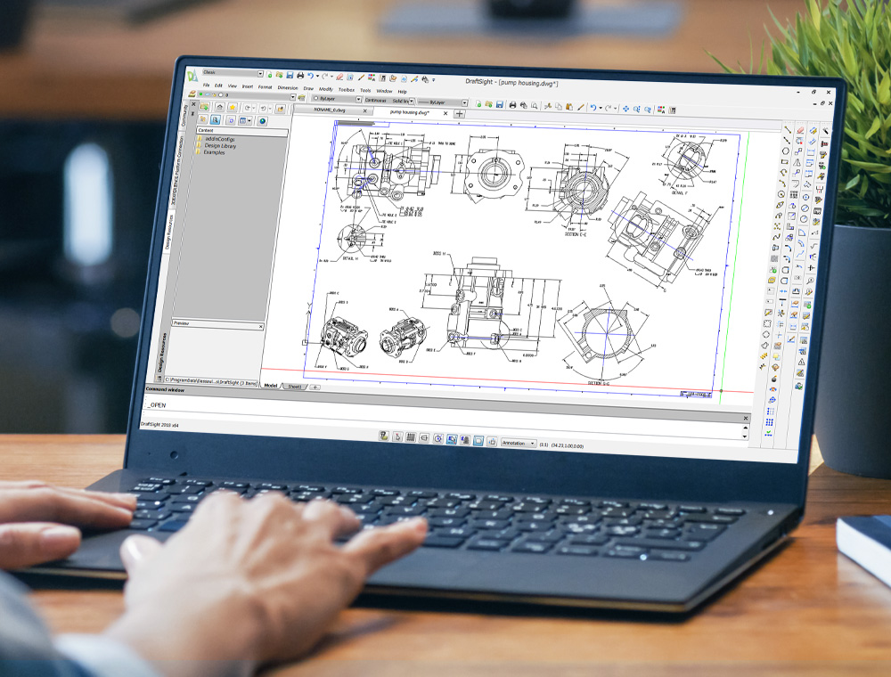891x677 pixels.
Task: Toggle the Snap button in the status bar
Action: (397, 437)
